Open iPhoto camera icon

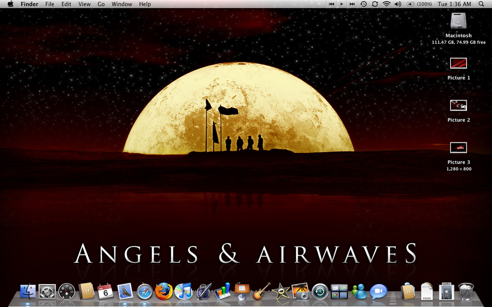pos(300,291)
